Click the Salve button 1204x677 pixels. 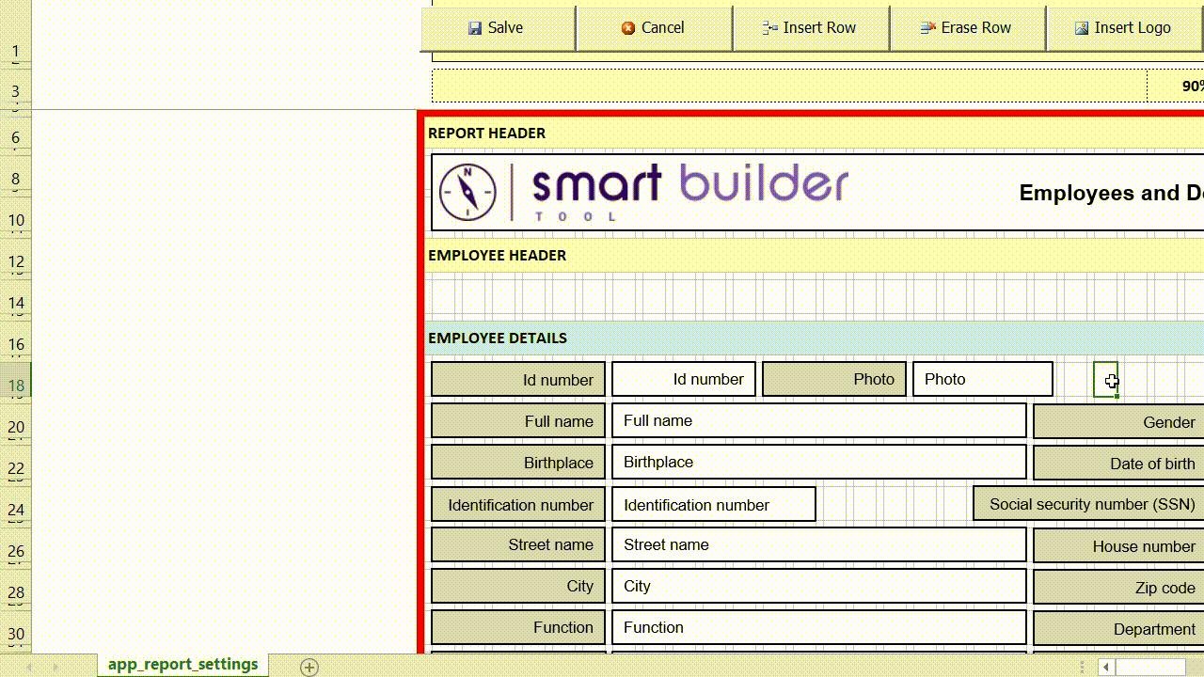click(498, 28)
